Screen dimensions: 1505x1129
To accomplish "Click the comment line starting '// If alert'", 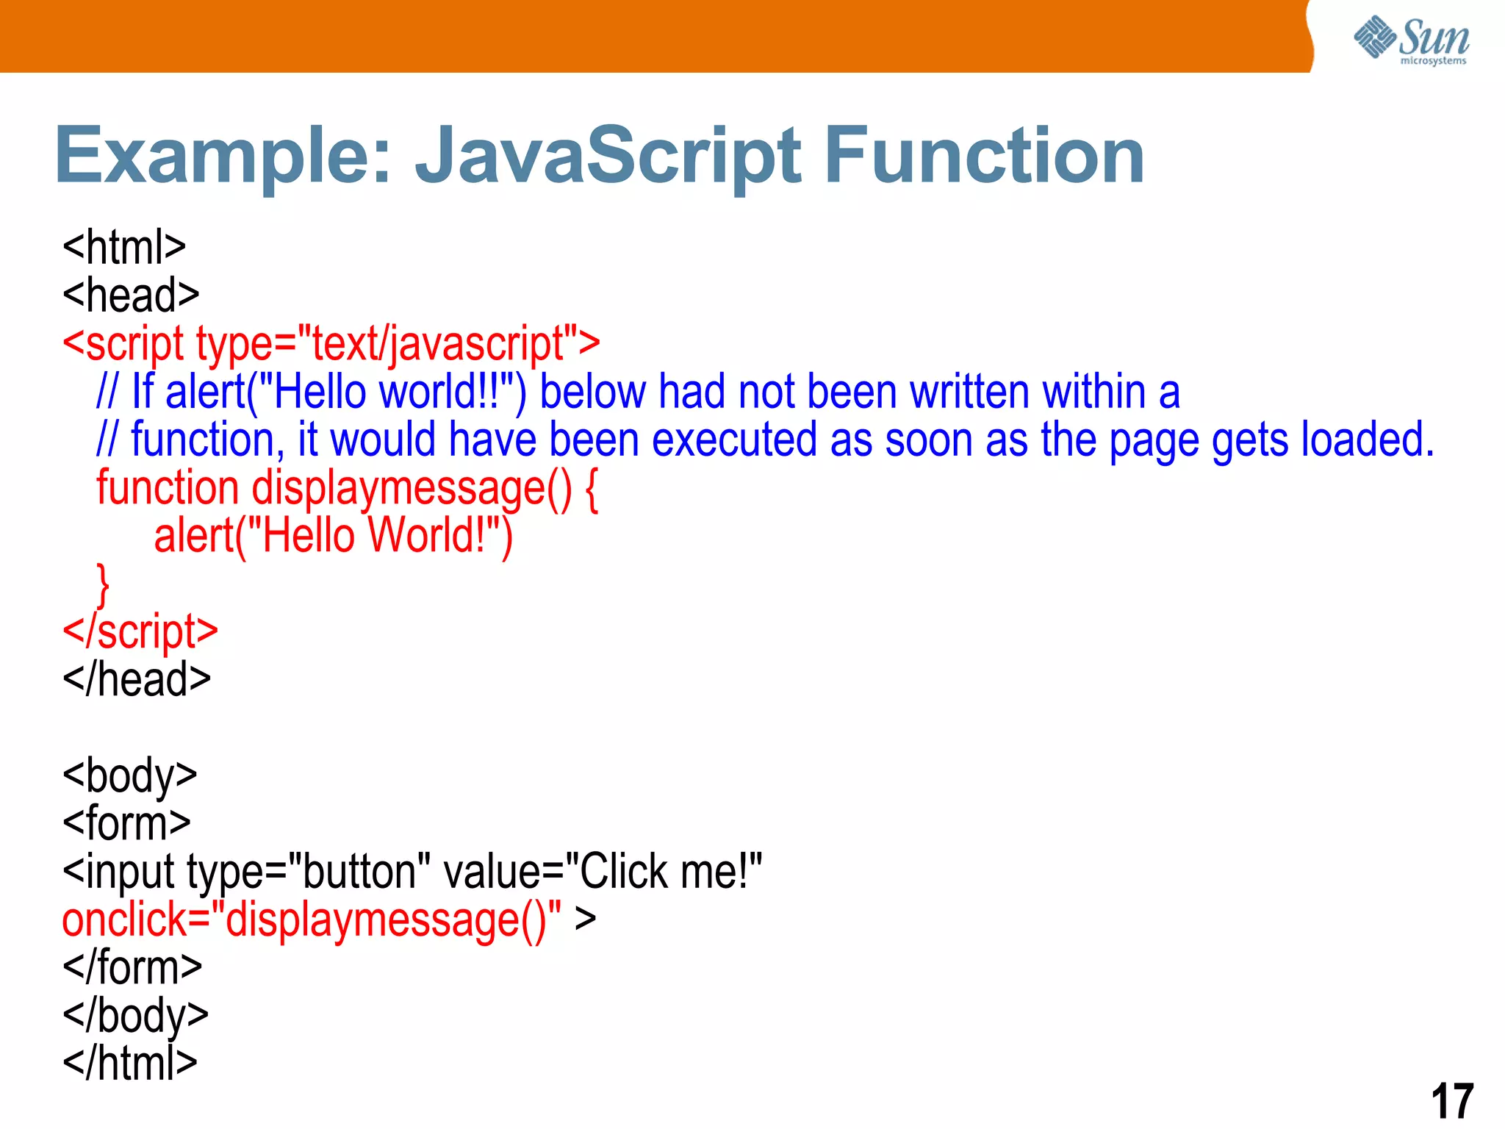I will tap(638, 391).
